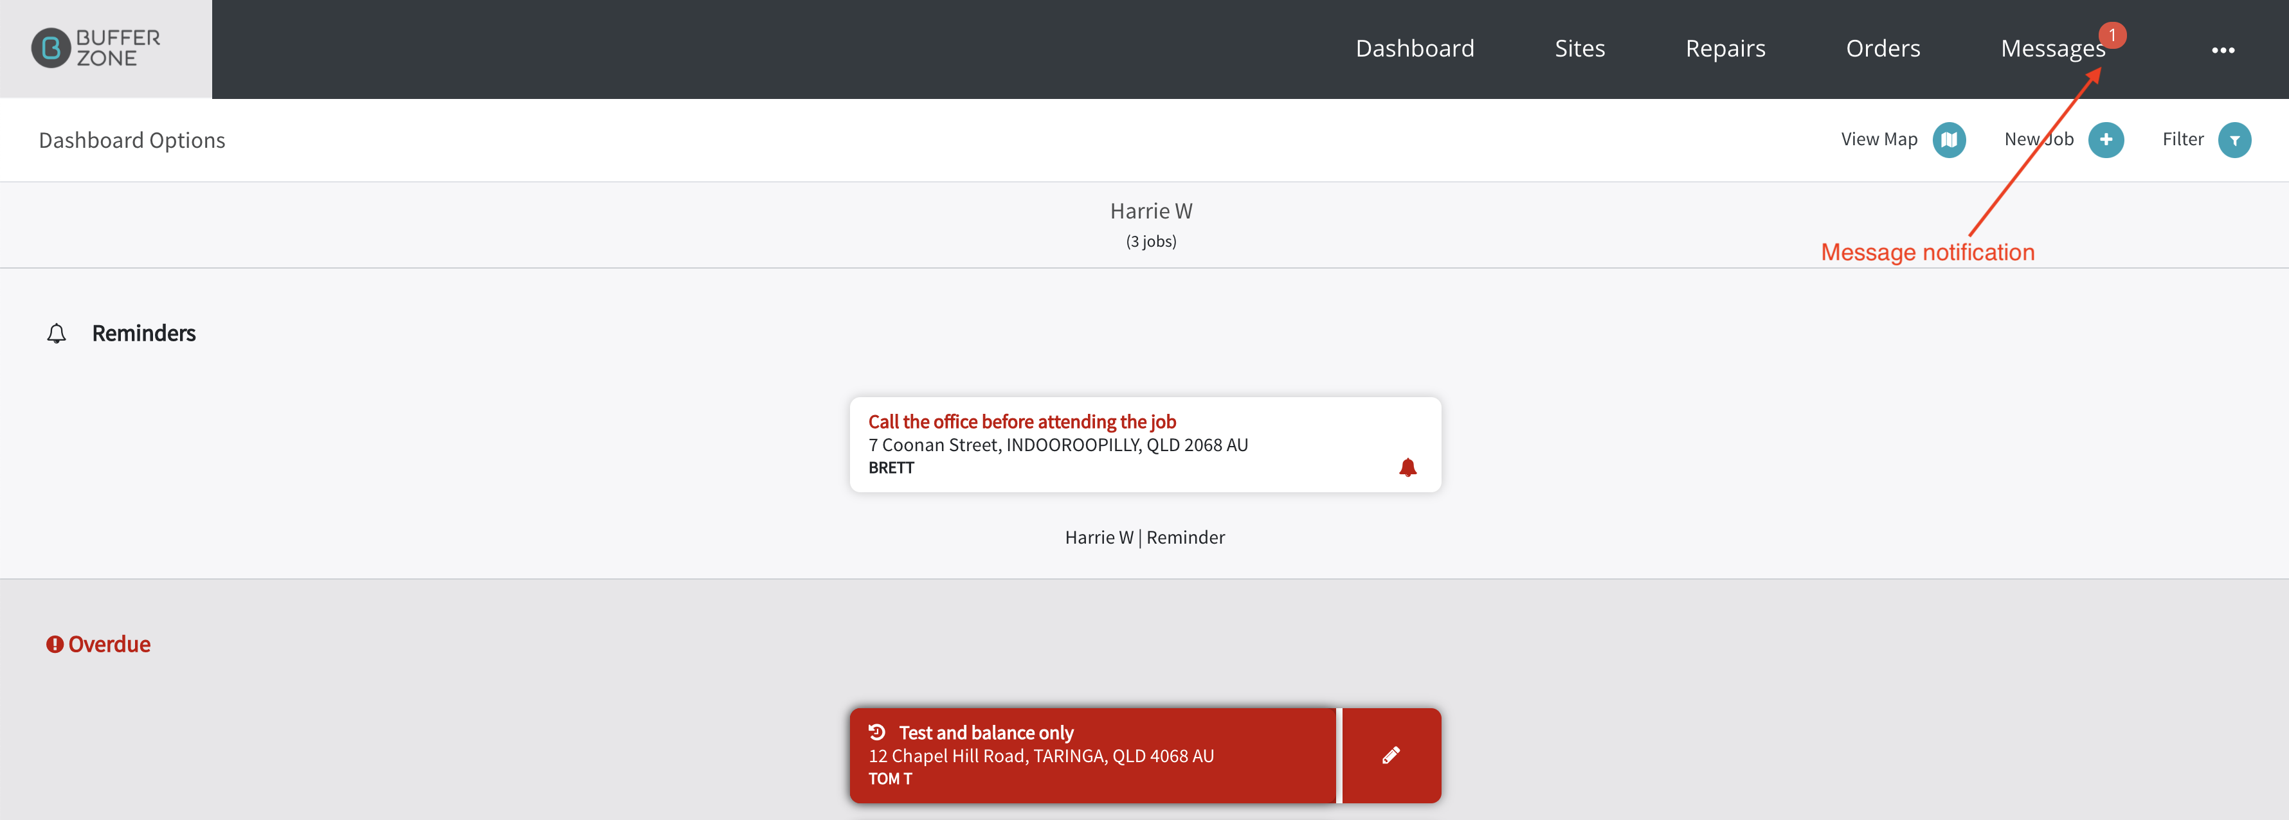This screenshot has height=820, width=2289.
Task: Click the New Job plus icon
Action: pyautogui.click(x=2105, y=139)
